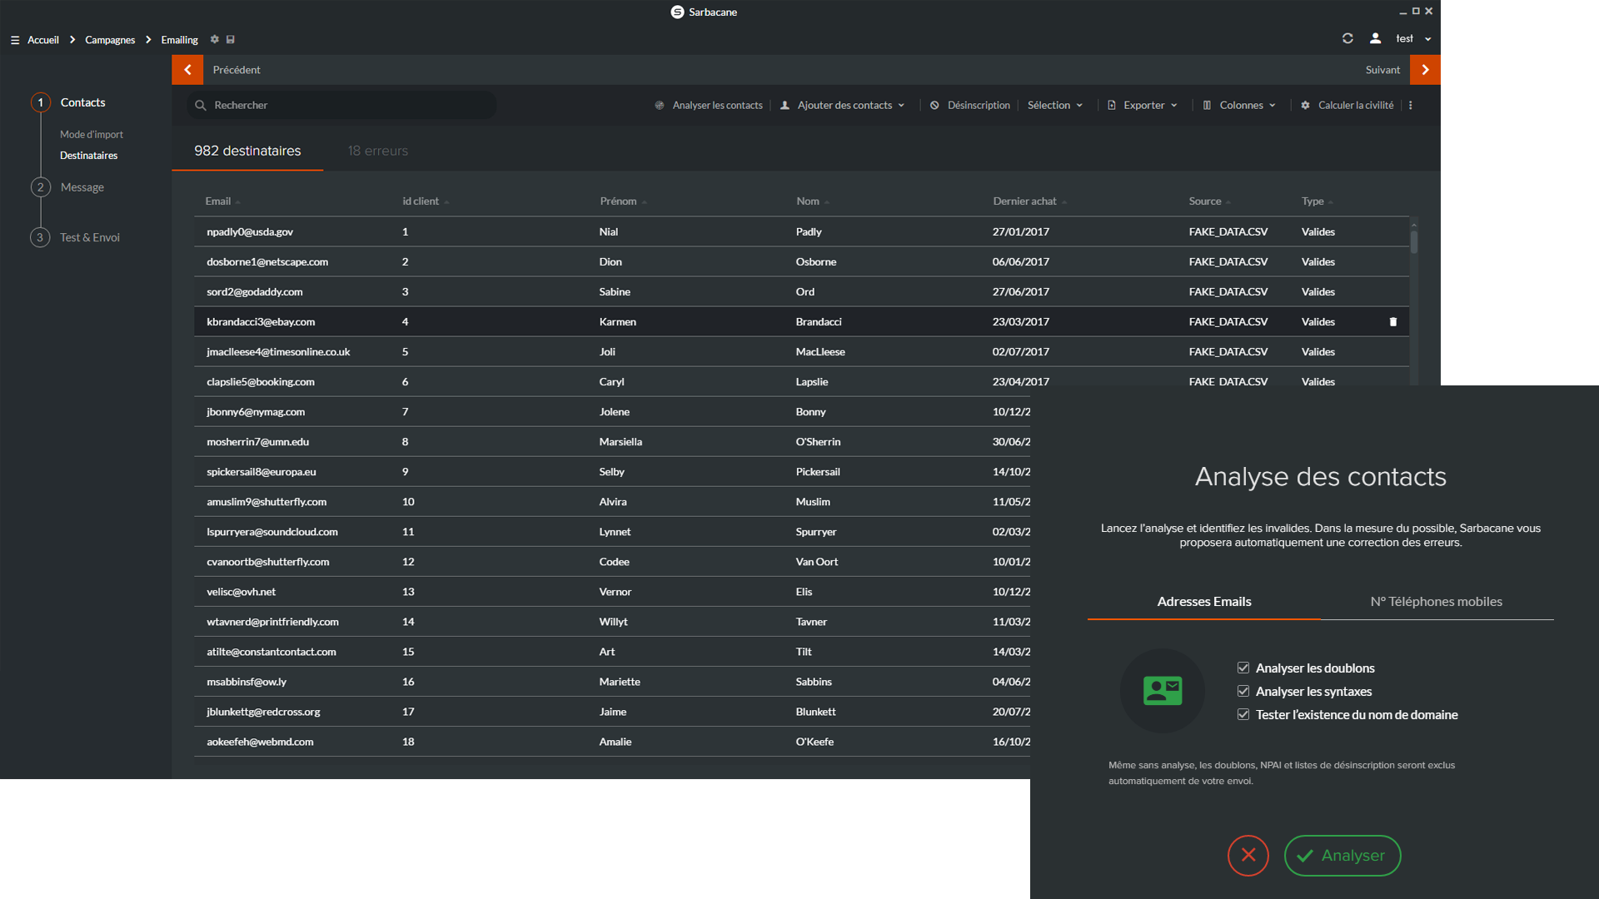Select the N° Téléphones mobiles tab
Viewport: 1599px width, 899px height.
pos(1436,601)
